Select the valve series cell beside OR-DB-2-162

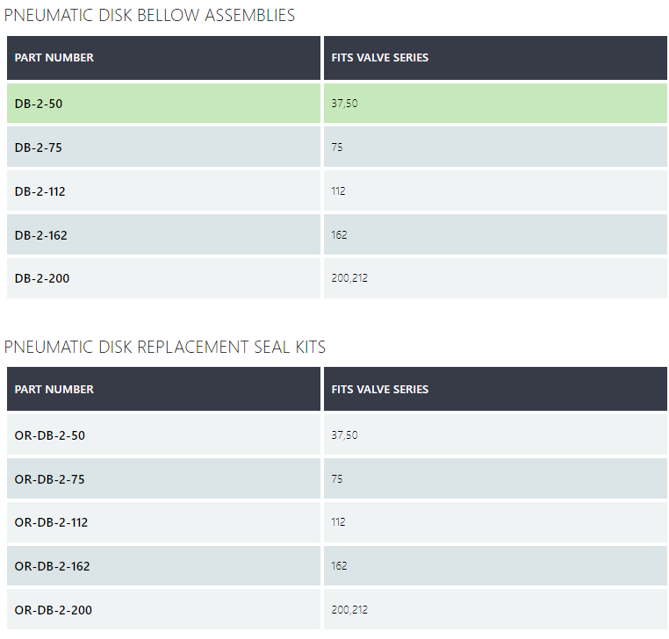pyautogui.click(x=340, y=566)
